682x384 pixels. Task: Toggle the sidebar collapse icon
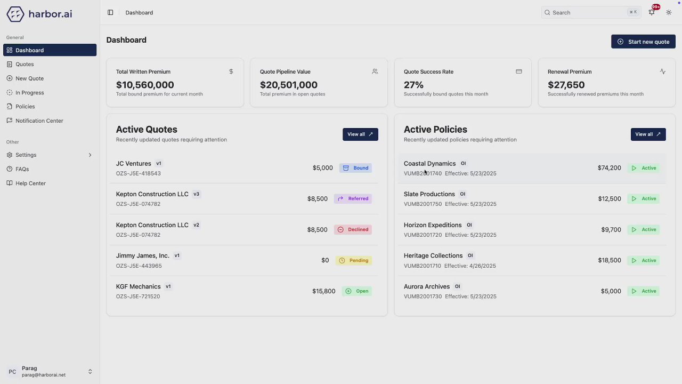click(x=110, y=12)
